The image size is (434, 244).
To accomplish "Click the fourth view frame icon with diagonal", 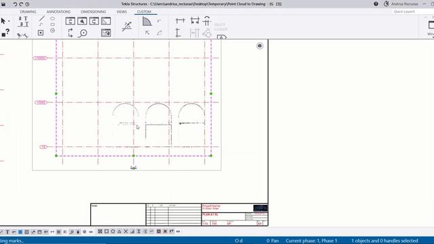I will click(106, 21).
